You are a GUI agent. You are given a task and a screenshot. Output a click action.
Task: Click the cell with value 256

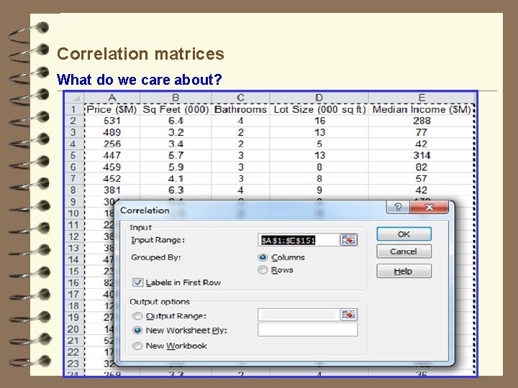(112, 144)
